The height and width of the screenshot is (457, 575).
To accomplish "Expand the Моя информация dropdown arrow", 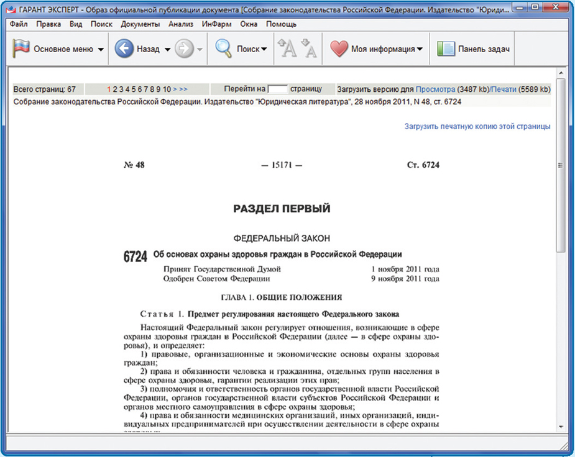I will (420, 50).
